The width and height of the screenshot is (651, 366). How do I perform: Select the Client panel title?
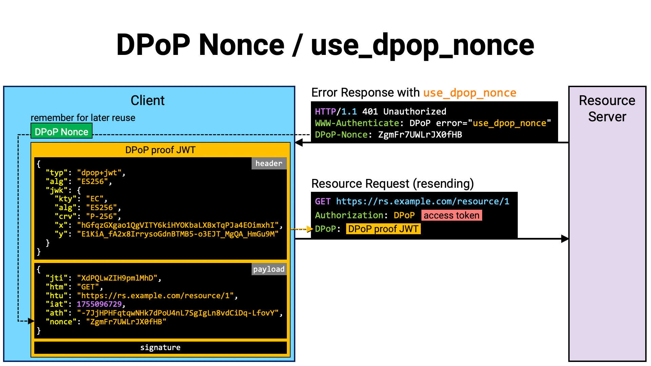(x=147, y=100)
